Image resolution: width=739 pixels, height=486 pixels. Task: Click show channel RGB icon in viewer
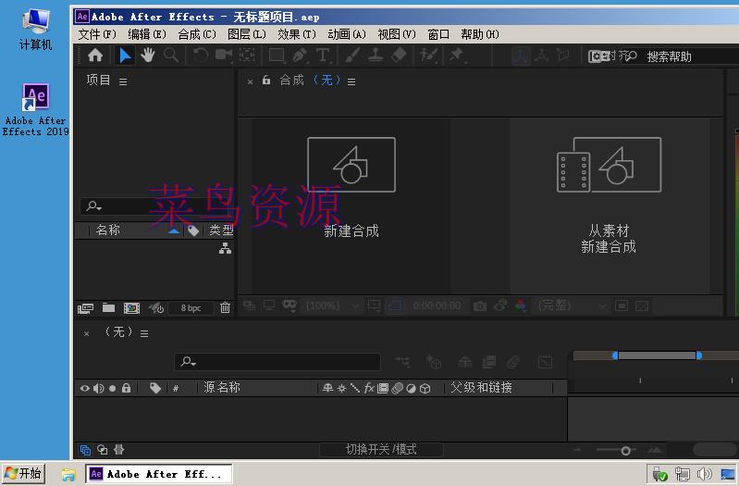pyautogui.click(x=521, y=305)
